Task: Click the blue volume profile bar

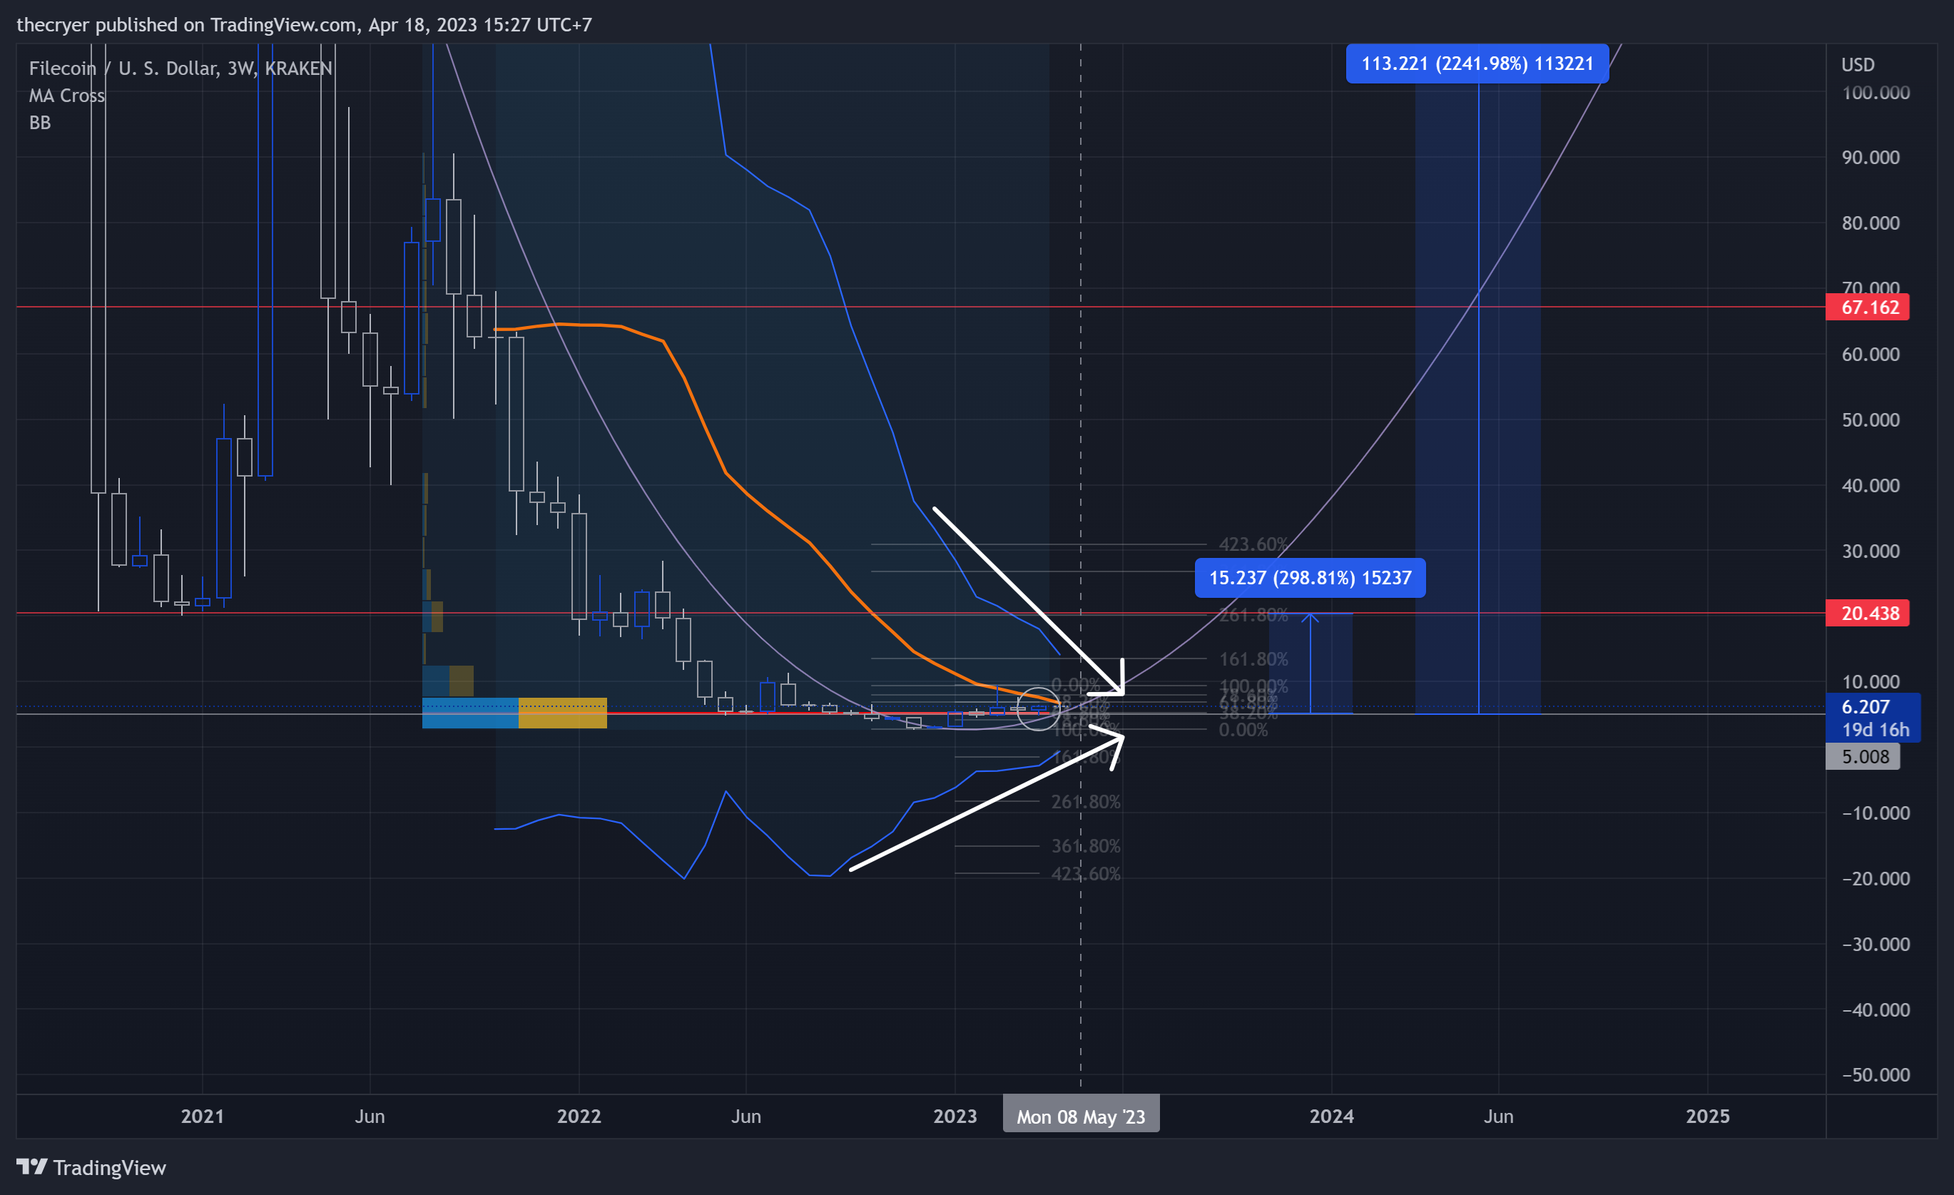Action: (470, 713)
